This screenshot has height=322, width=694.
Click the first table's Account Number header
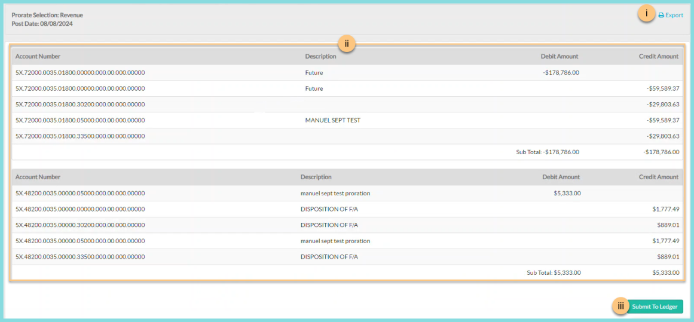[x=38, y=57]
